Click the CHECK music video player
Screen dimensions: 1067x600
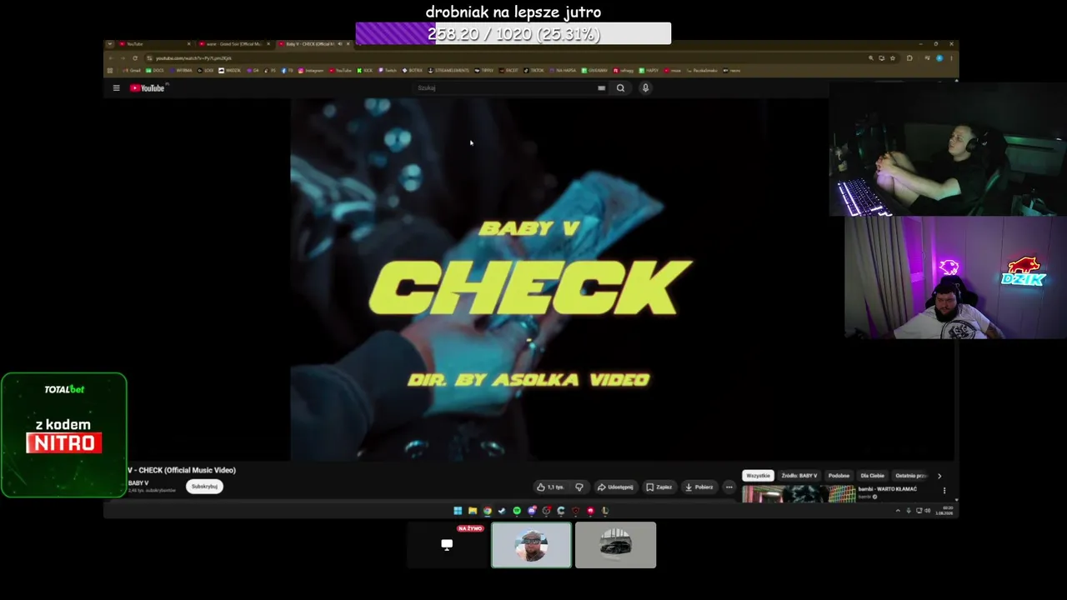tap(528, 279)
